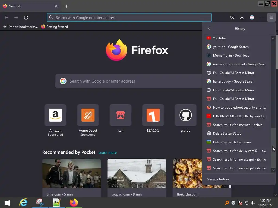Open "Search results for 'no escape'" entry

238,159
